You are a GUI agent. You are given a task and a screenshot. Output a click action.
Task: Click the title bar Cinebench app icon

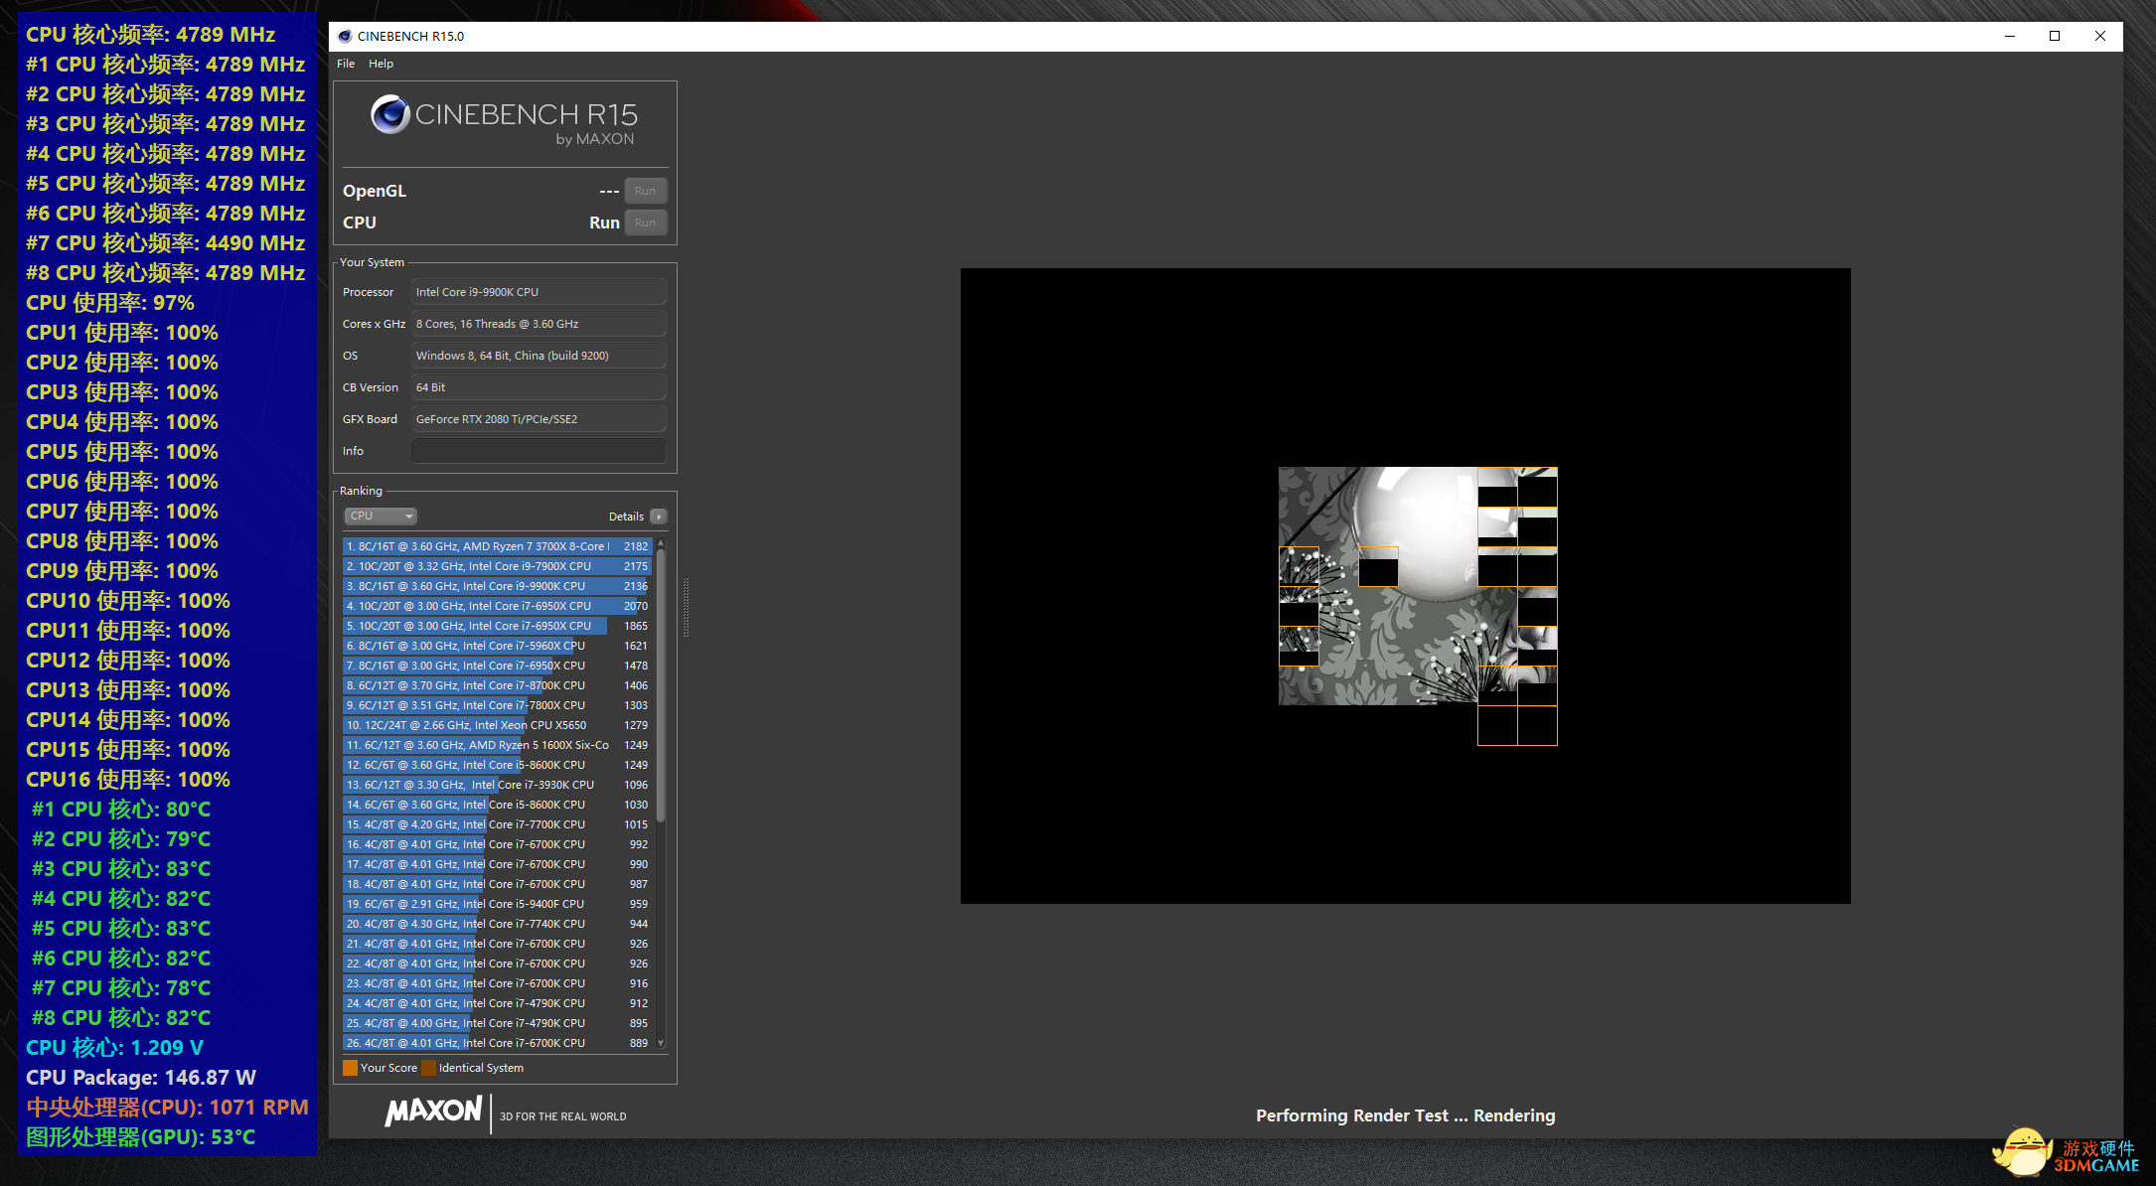point(345,37)
